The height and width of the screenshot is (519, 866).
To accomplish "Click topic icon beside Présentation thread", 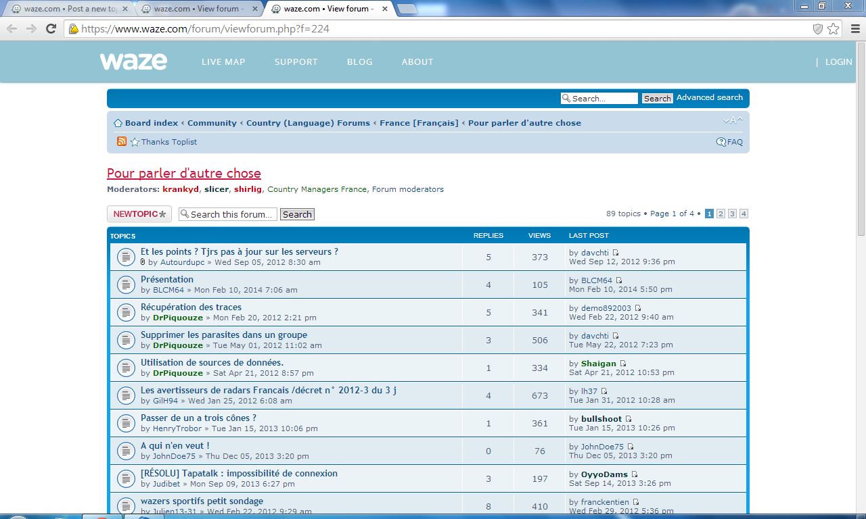I will [126, 285].
